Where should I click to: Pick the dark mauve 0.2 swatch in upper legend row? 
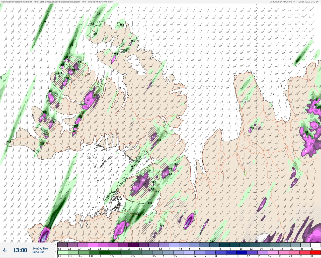pos(63,245)
